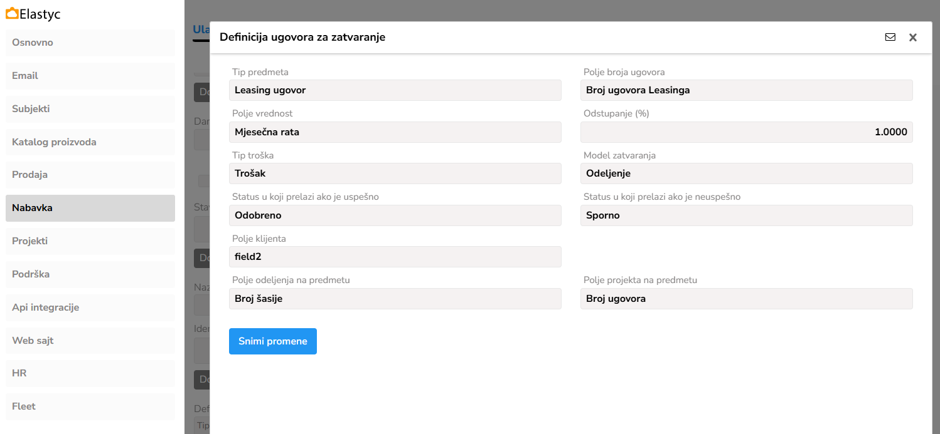Open Api integracije sidebar item
Image resolution: width=940 pixels, height=434 pixels.
click(90, 307)
